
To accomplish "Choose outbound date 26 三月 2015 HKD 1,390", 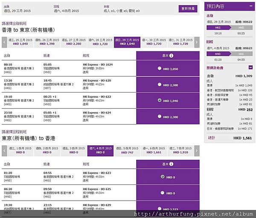I will (47, 42).
